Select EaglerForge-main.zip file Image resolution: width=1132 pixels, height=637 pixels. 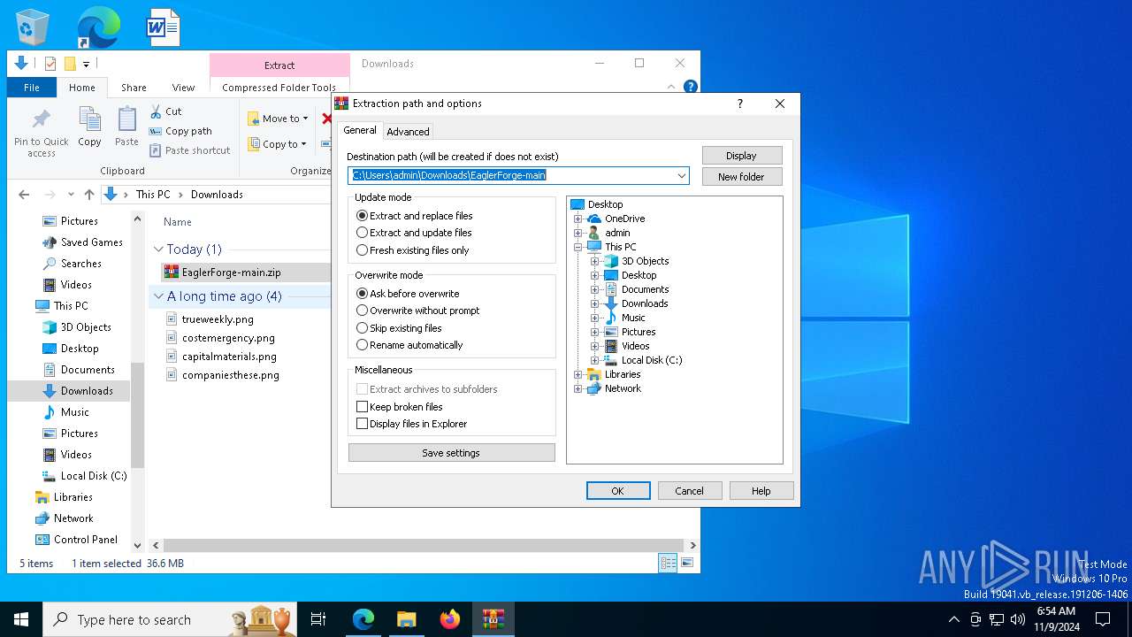(x=231, y=272)
